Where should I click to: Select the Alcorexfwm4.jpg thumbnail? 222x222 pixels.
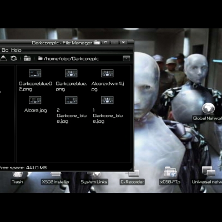pos(107,73)
